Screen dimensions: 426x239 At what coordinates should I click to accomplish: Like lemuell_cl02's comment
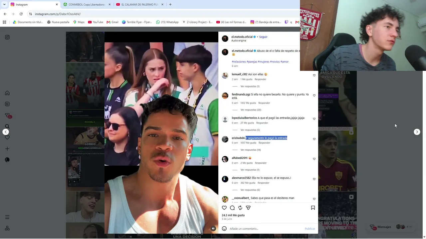click(314, 75)
